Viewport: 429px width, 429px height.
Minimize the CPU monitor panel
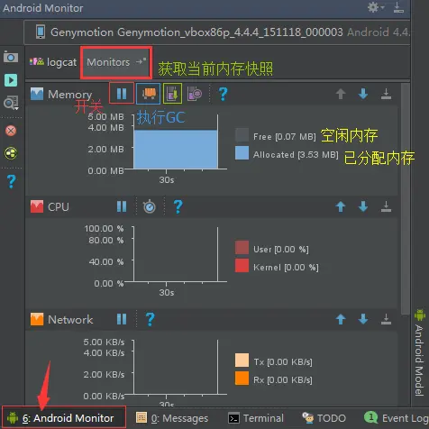(386, 206)
